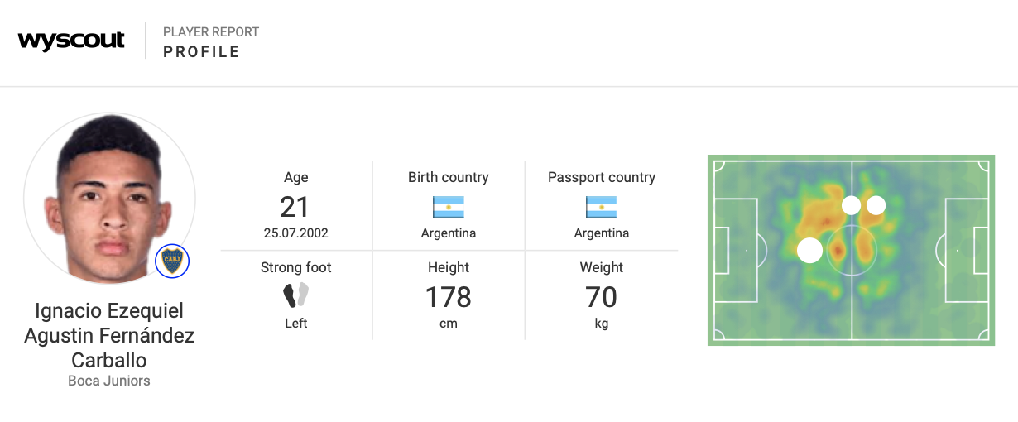Click the PLAYER REPORT header label
The width and height of the screenshot is (1018, 422).
coord(211,32)
